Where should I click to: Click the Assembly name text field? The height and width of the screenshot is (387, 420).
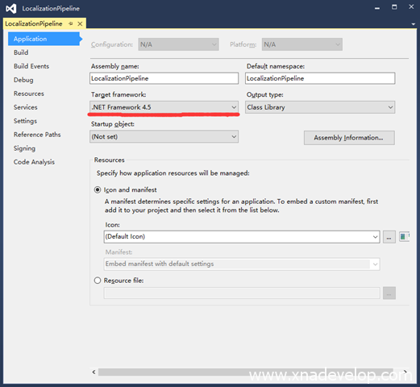[164, 78]
